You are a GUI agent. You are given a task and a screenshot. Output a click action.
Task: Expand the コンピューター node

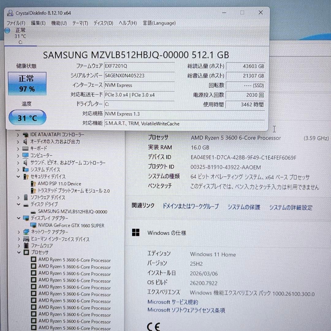pyautogui.click(x=18, y=156)
